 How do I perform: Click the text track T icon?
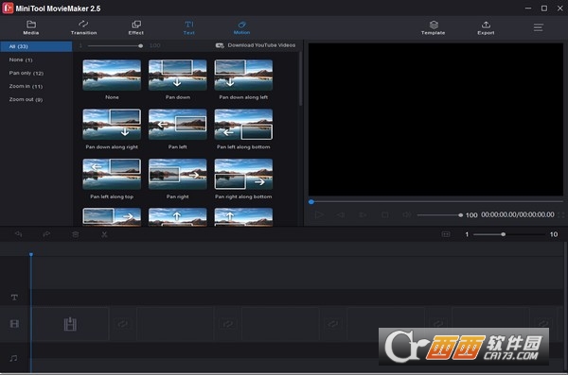pyautogui.click(x=14, y=298)
